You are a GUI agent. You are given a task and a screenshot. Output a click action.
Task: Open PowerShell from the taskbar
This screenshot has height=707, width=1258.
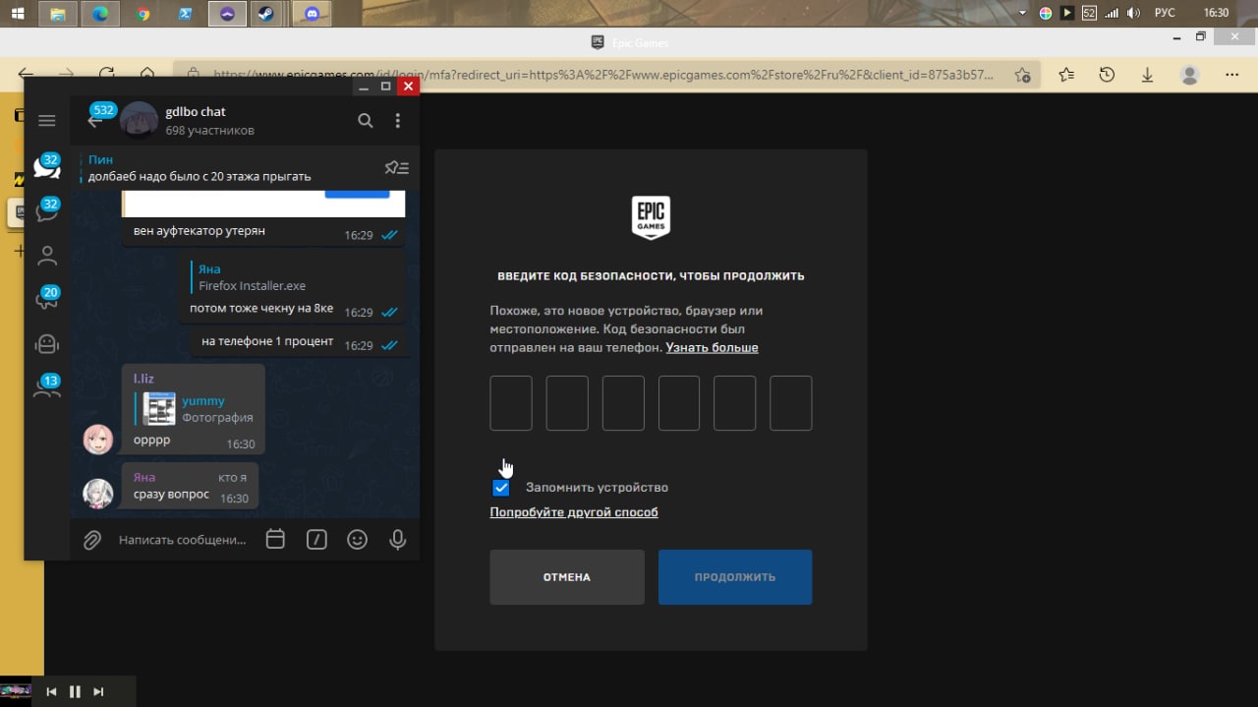185,14
